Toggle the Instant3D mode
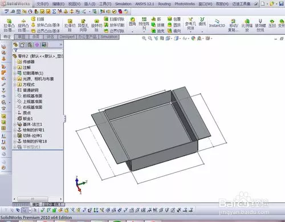Viewport: 285px width, 222px height. pyautogui.click(x=217, y=23)
